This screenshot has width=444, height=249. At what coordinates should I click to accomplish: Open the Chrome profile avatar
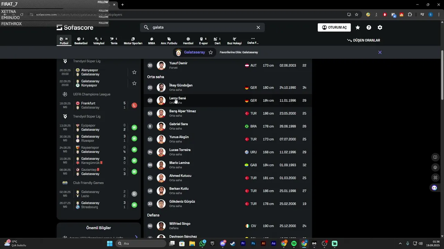click(x=430, y=15)
